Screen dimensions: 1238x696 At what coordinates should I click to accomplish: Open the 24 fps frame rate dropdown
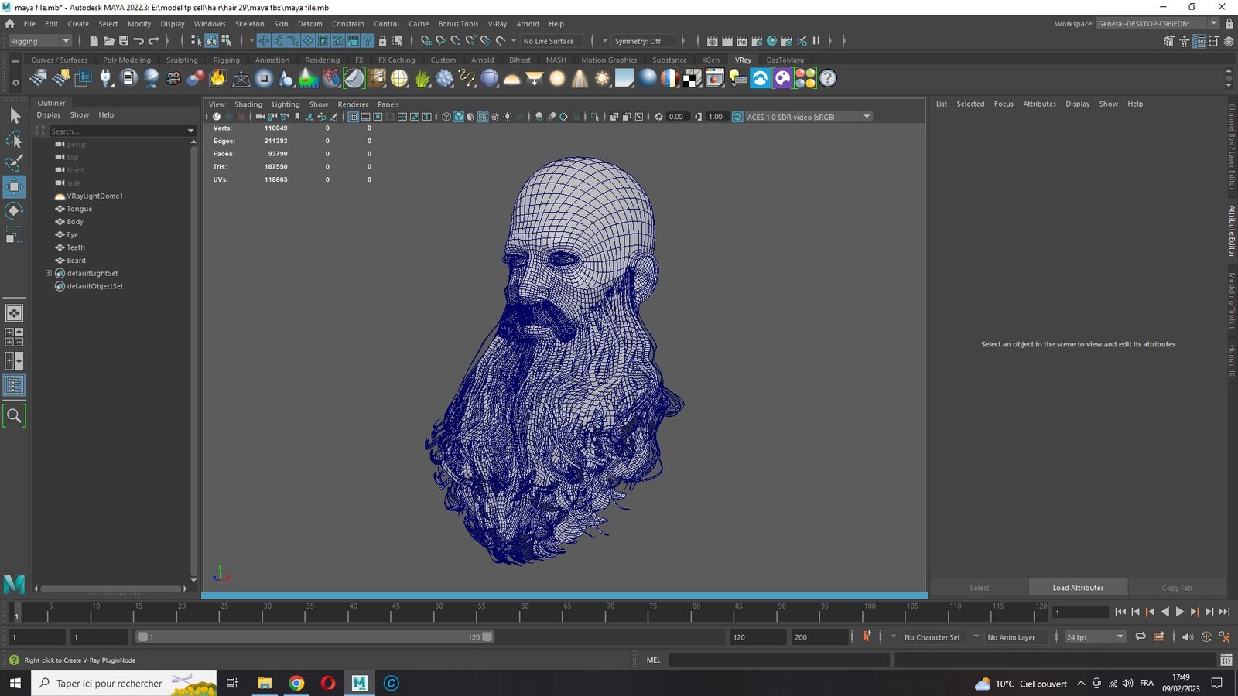tap(1094, 637)
